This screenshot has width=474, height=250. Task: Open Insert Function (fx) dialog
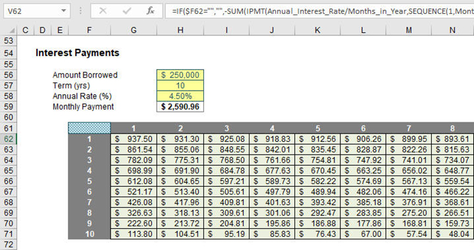tap(150, 11)
